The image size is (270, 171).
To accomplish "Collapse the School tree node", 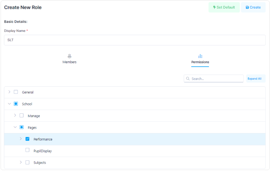I will point(9,104).
